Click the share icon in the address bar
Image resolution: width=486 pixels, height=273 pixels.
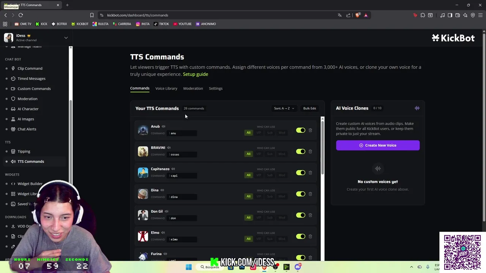coord(348,15)
